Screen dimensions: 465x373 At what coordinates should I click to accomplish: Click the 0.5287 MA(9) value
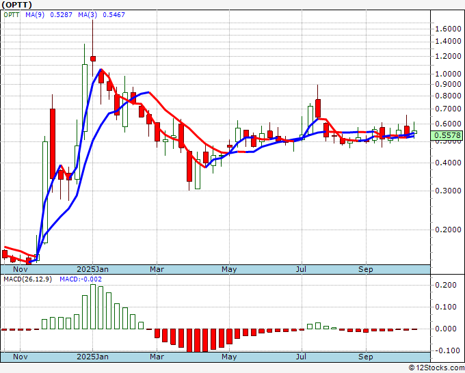[61, 14]
